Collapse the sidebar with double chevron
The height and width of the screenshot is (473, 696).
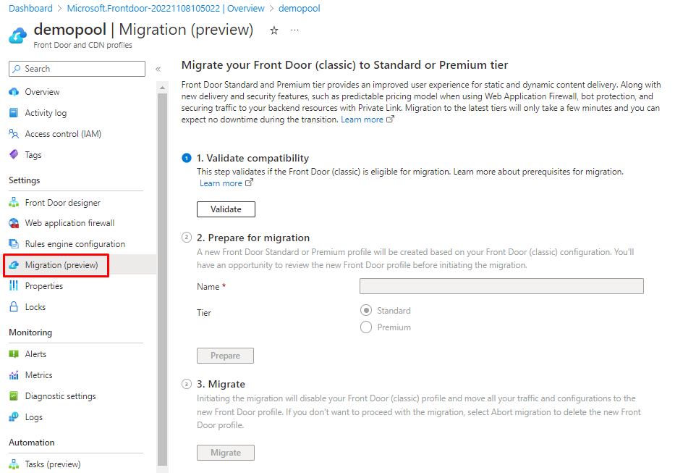point(158,69)
